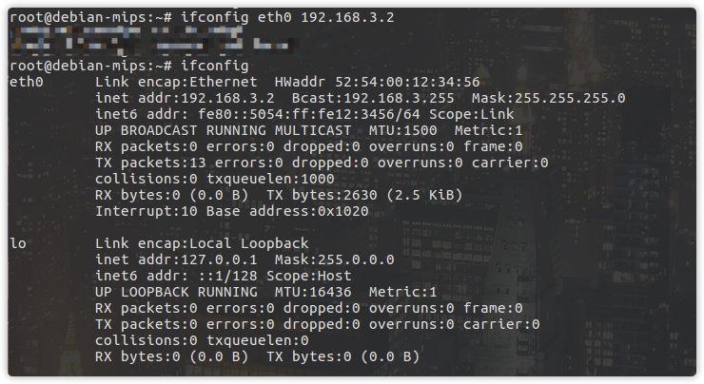
Task: Click the Mask:255.0.0.0 value
Action: (335, 259)
